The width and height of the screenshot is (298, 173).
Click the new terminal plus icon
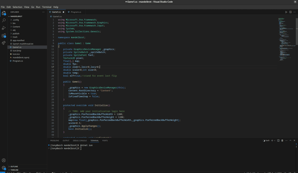pyautogui.click(x=272, y=140)
